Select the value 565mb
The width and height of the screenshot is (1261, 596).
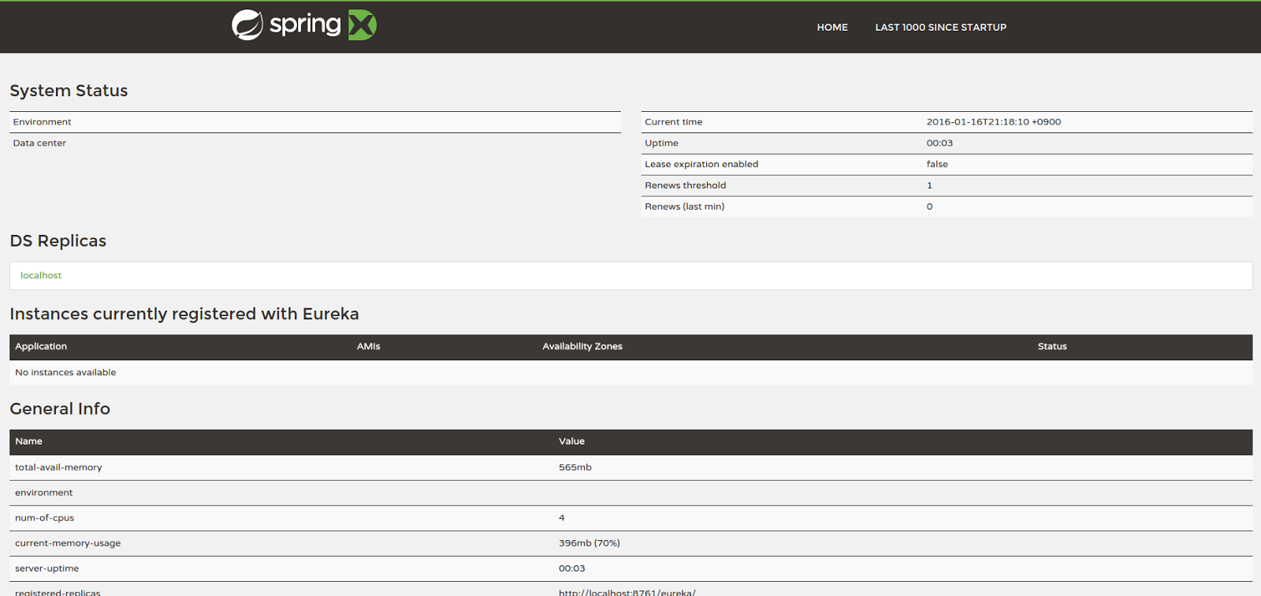pyautogui.click(x=575, y=467)
